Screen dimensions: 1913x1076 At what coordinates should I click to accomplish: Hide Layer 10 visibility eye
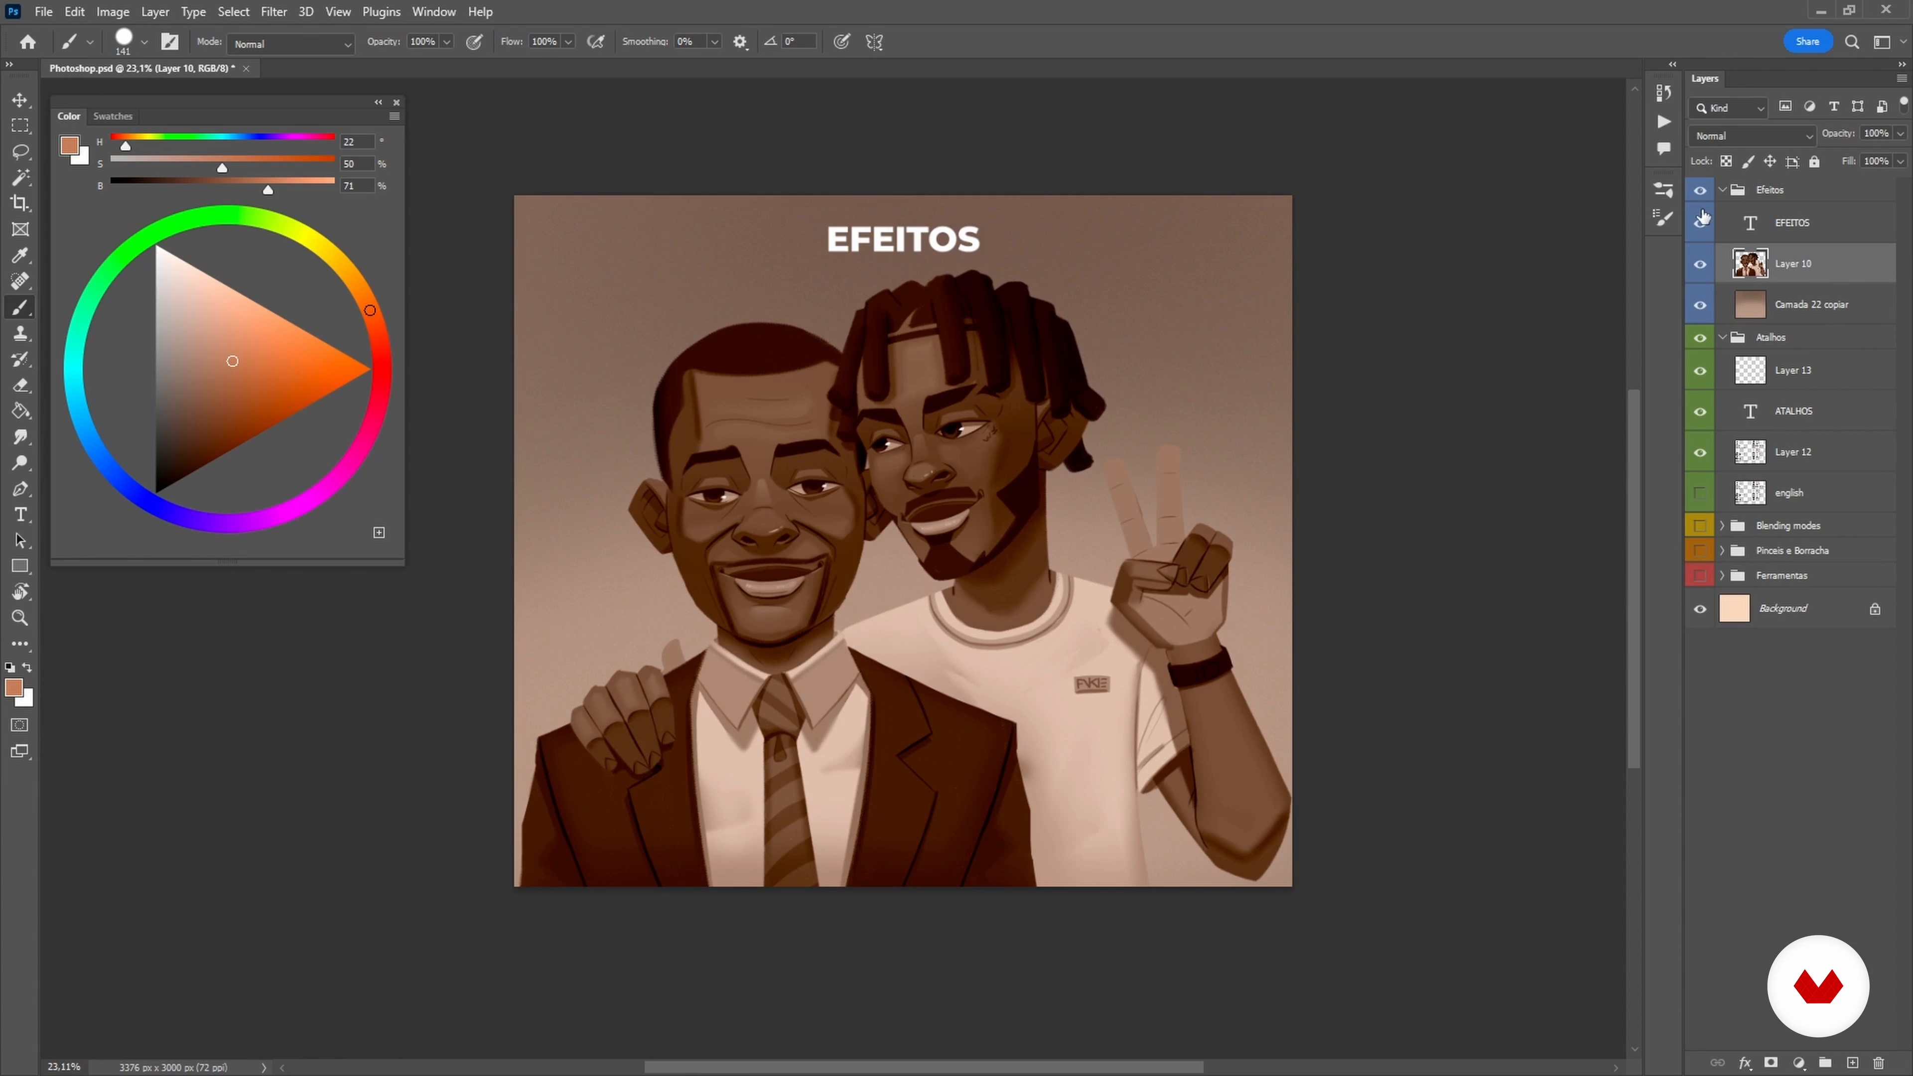(1700, 265)
